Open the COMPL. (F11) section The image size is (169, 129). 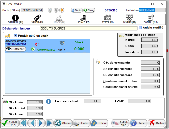(150, 19)
